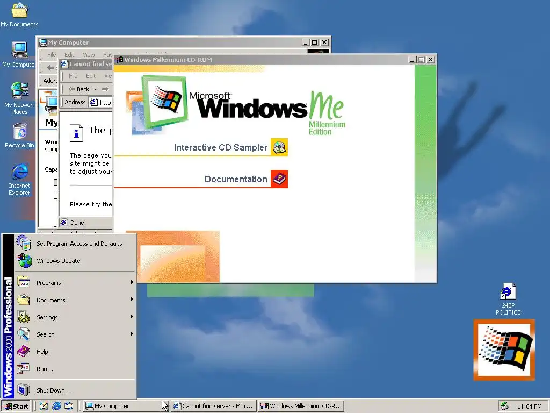Click the Documents folder menu icon

point(24,300)
